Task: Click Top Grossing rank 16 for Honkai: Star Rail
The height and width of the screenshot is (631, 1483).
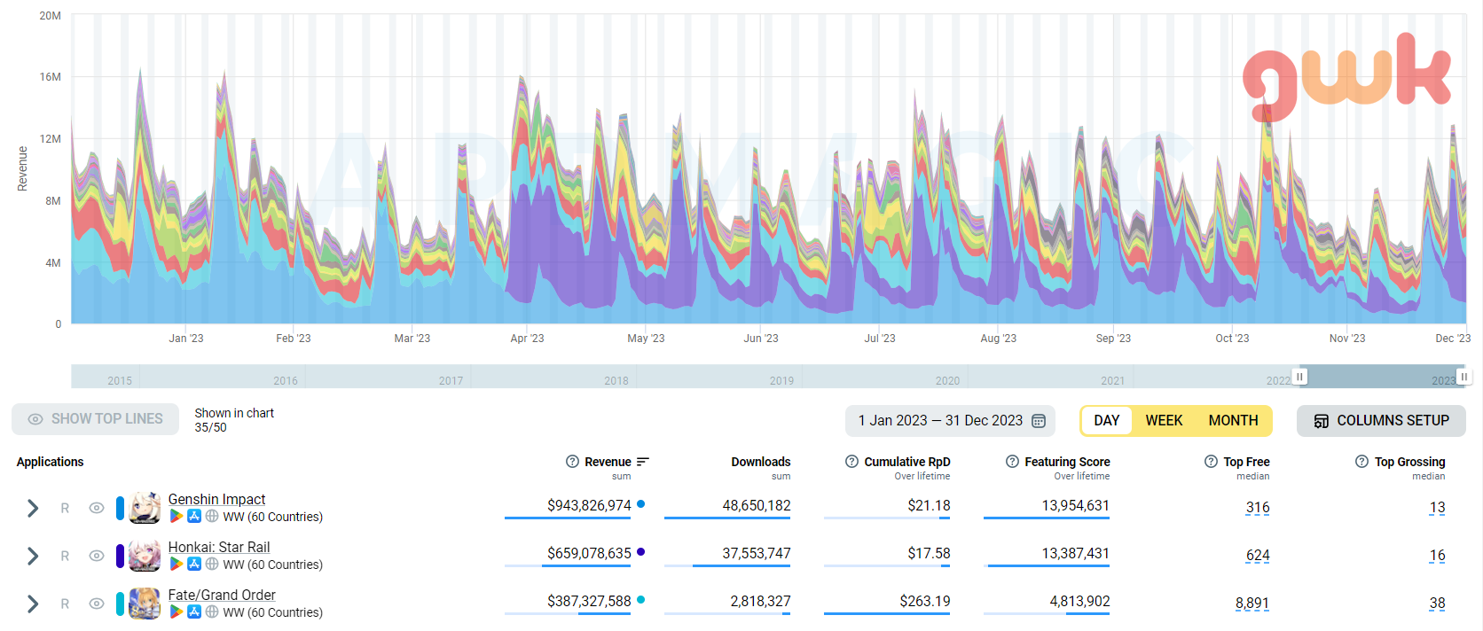Action: 1437,556
